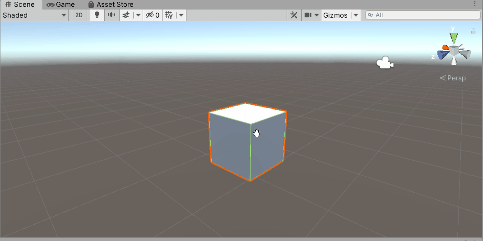This screenshot has height=241, width=483.
Task: Open the Shaded draw mode dropdown
Action: tap(34, 15)
